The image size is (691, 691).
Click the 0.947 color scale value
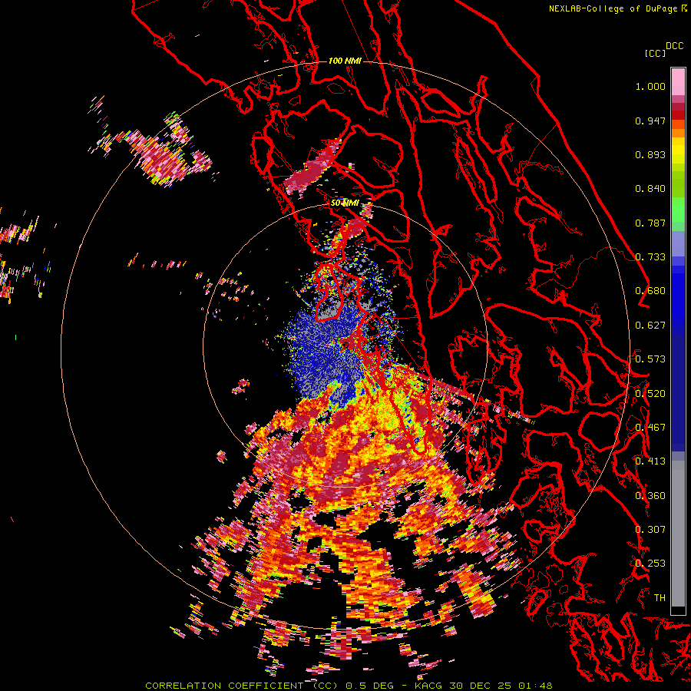(x=650, y=121)
